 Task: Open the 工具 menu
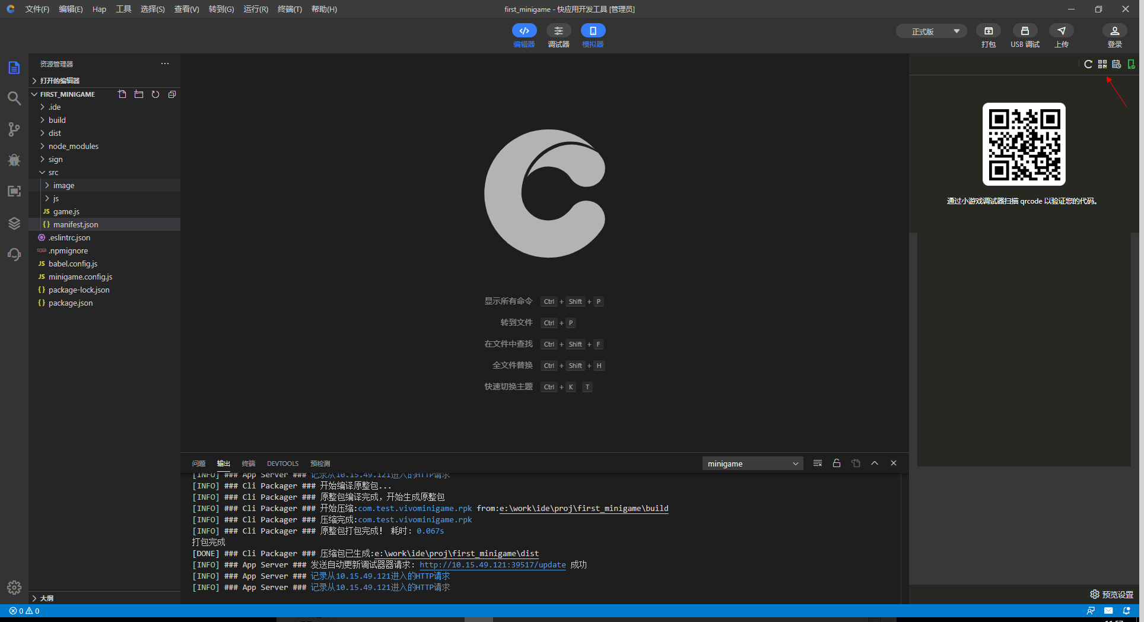click(x=123, y=9)
